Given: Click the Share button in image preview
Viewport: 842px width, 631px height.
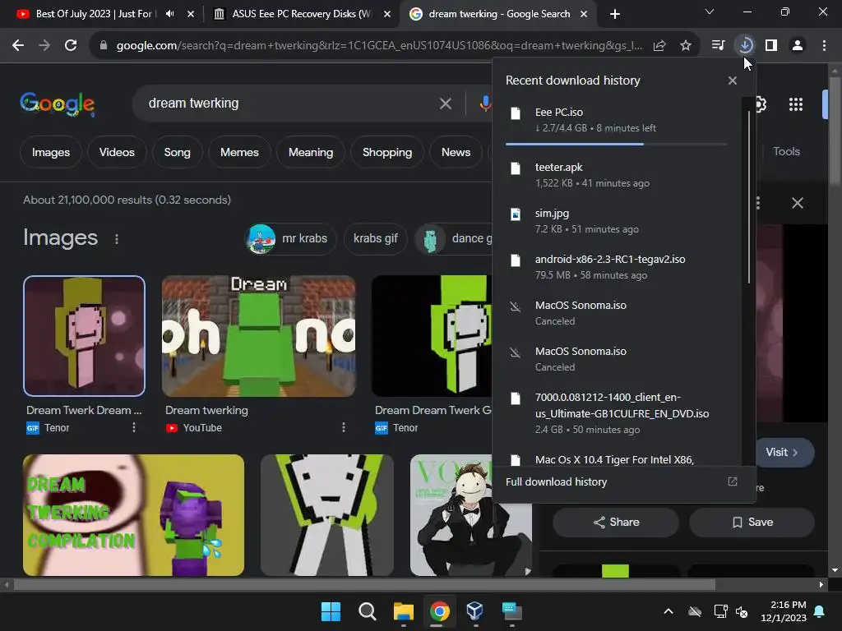Looking at the screenshot, I should click(x=616, y=522).
